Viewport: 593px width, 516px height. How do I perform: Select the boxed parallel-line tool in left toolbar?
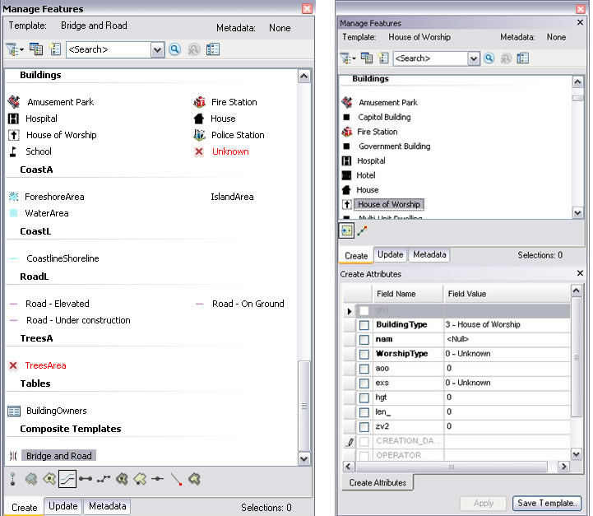click(x=67, y=479)
